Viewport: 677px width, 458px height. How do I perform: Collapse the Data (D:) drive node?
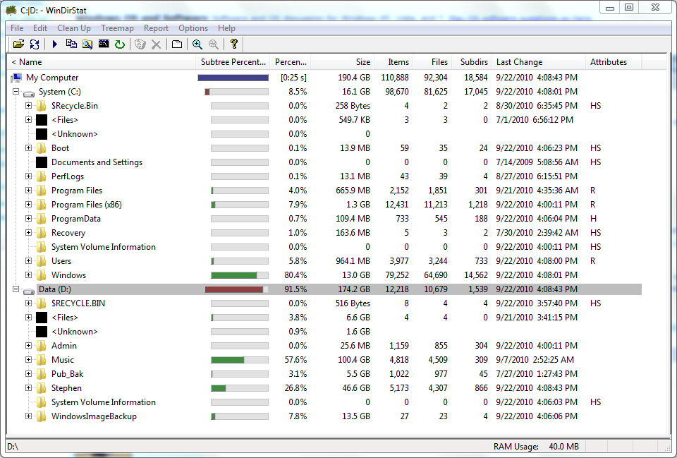coord(16,289)
